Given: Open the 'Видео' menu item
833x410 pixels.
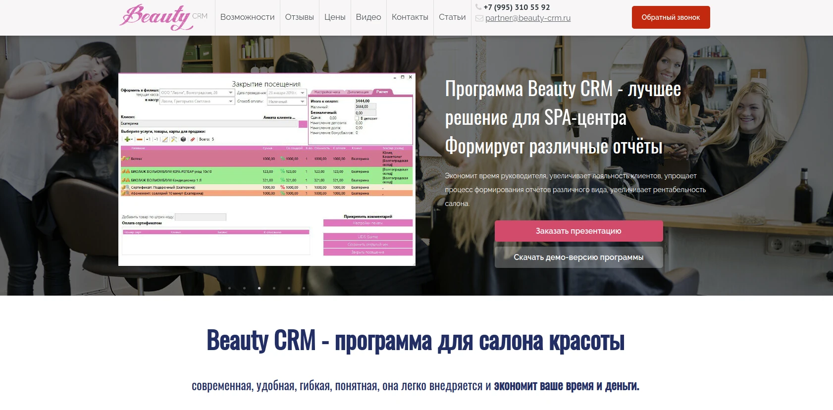Looking at the screenshot, I should click(368, 17).
